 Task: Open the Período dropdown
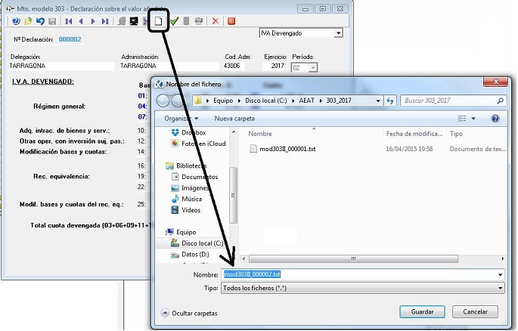(312, 68)
